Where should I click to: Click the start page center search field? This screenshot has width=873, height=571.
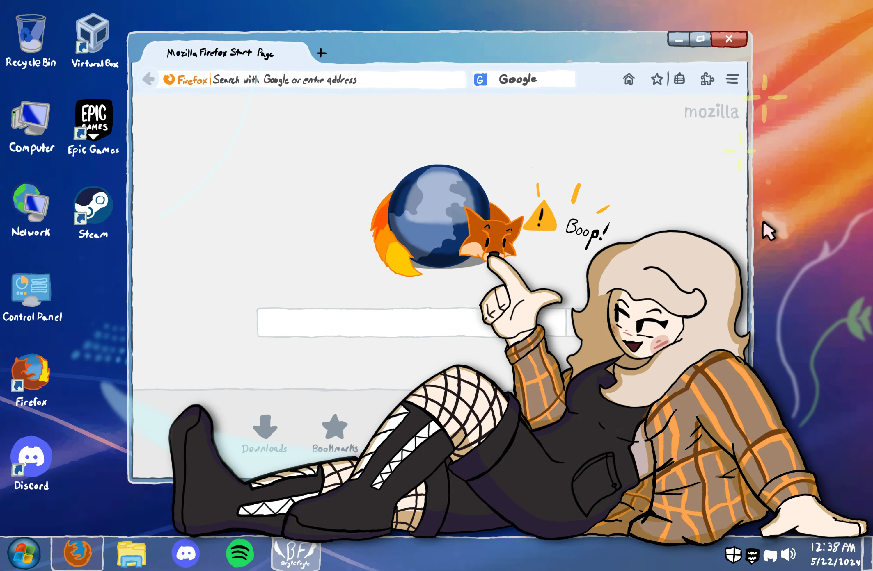(x=411, y=322)
